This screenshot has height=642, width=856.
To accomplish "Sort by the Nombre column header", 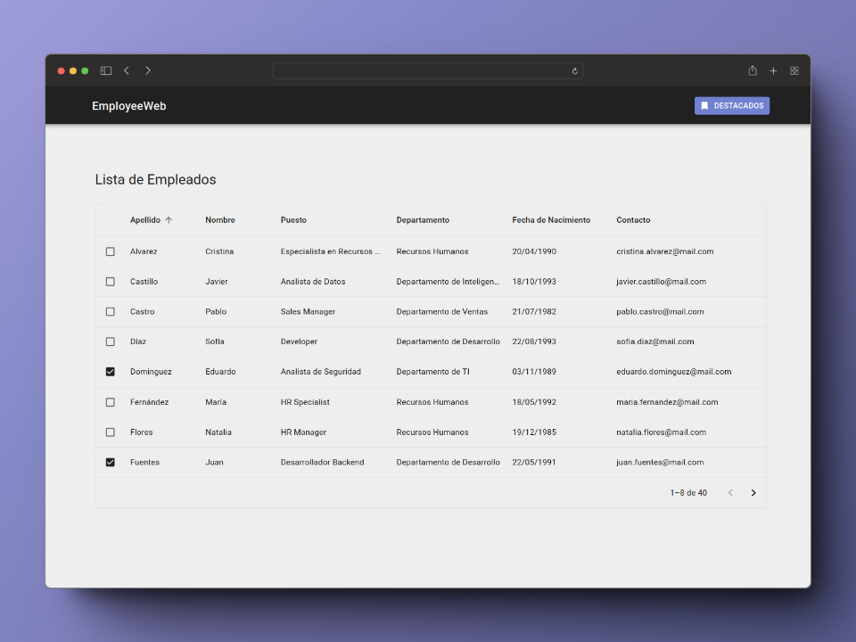I will (220, 220).
